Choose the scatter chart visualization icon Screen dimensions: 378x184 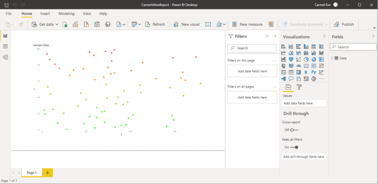point(299,59)
